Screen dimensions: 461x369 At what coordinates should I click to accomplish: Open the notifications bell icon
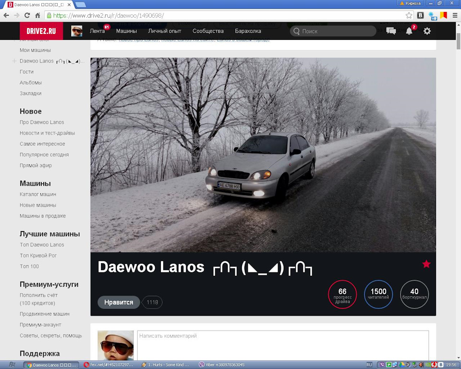pyautogui.click(x=409, y=31)
